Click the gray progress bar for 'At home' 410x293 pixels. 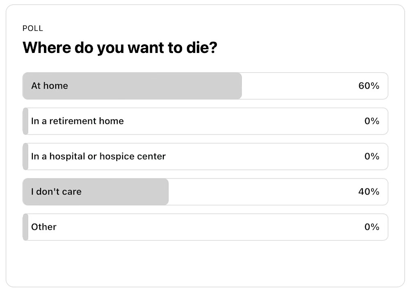click(131, 86)
